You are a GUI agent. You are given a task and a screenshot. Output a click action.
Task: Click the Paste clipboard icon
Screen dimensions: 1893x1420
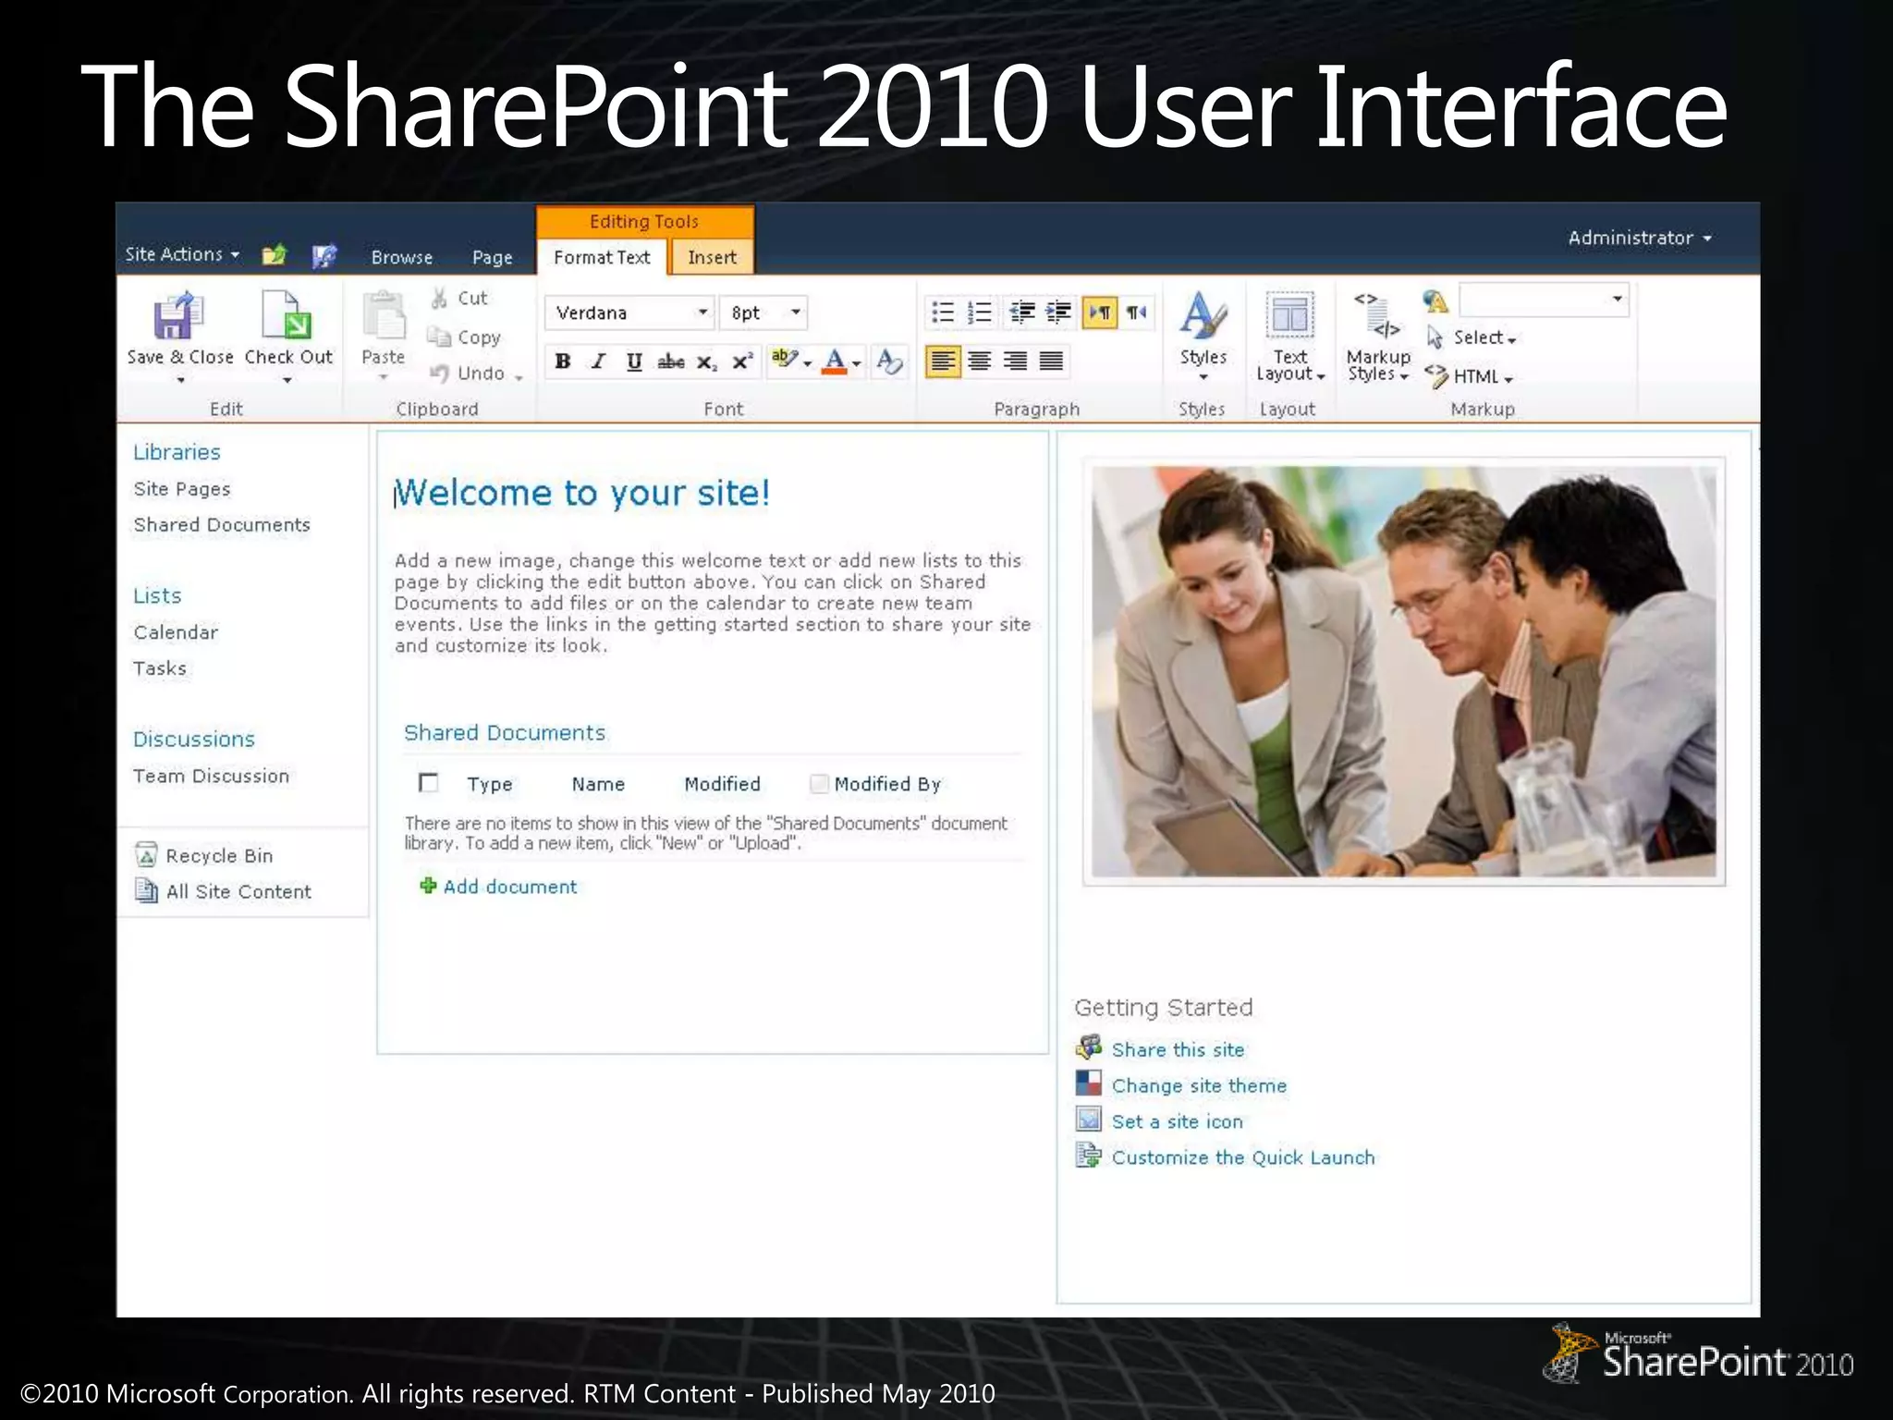(384, 315)
